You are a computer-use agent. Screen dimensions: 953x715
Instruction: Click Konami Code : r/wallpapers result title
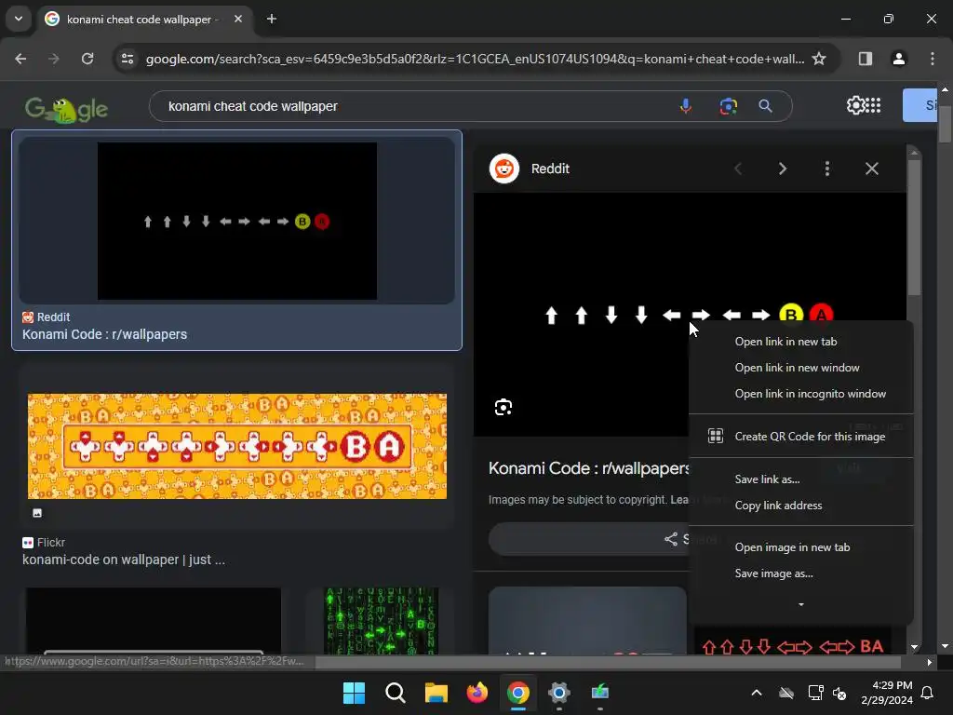click(x=104, y=334)
